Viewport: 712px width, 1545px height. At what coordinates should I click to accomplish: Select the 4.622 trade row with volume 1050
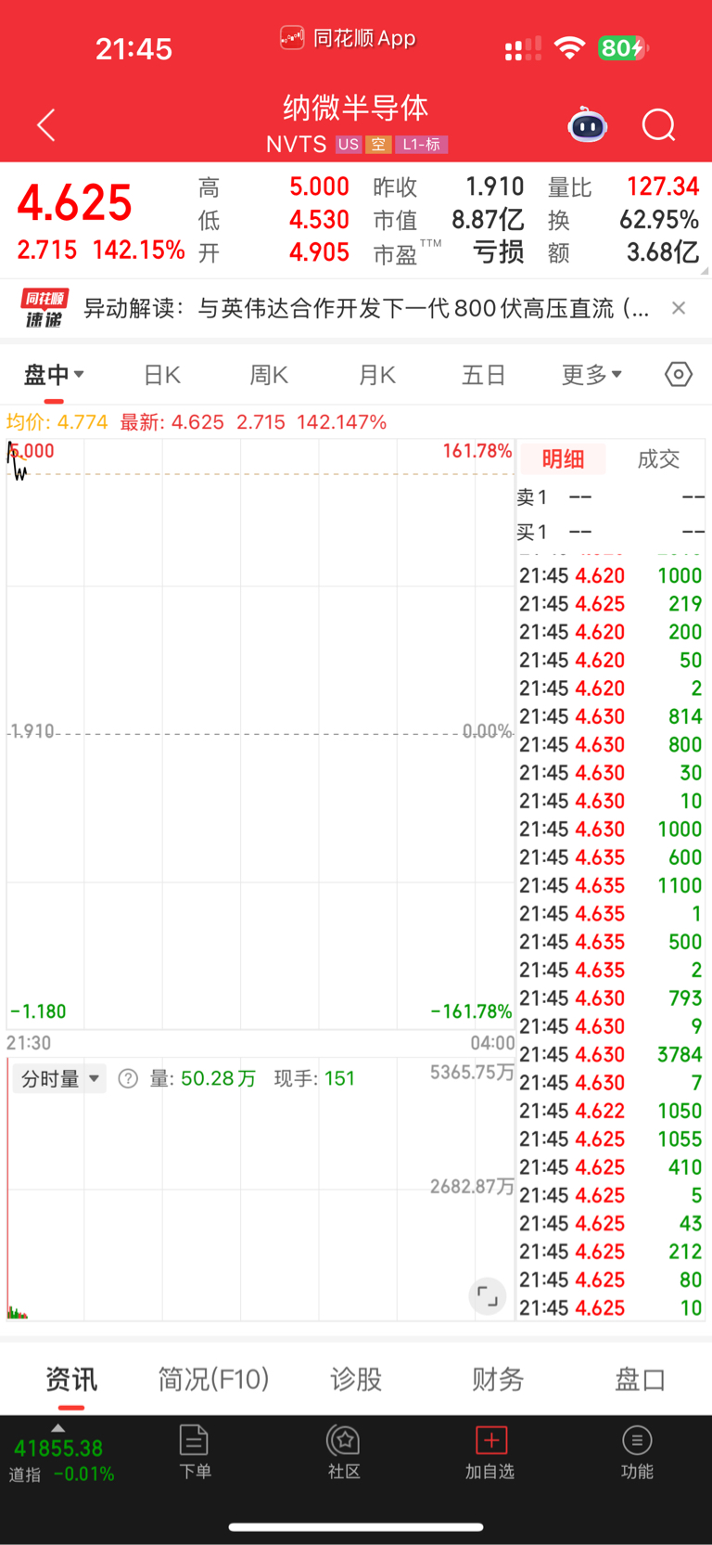(611, 1111)
